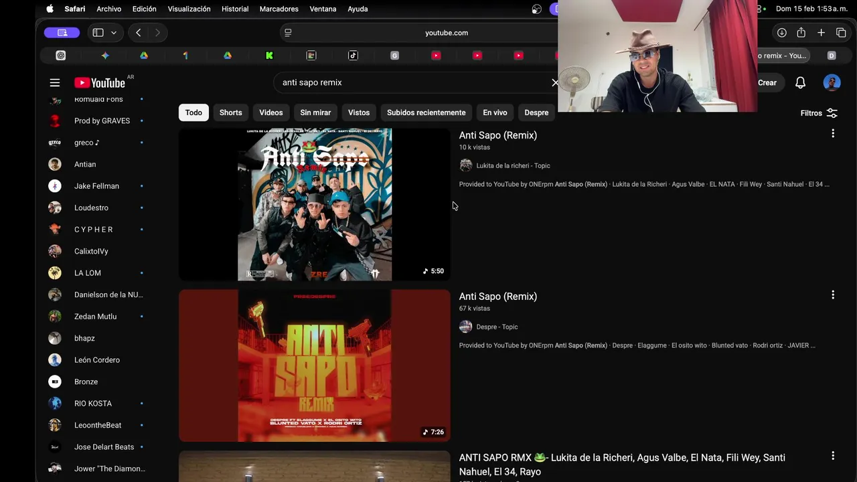Image resolution: width=857 pixels, height=482 pixels.
Task: Open the Archivo menu
Action: pos(108,9)
